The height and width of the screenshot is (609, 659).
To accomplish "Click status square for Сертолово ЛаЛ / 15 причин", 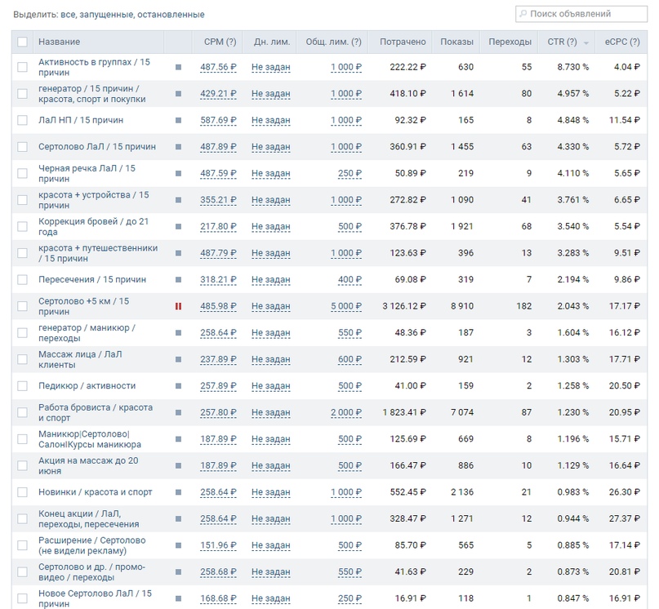I will (x=178, y=147).
